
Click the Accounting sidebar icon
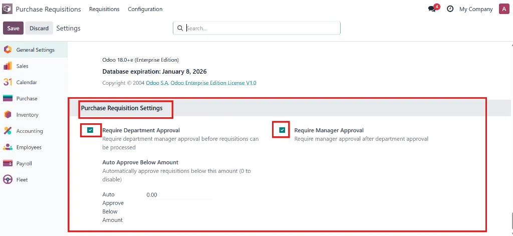coord(8,131)
